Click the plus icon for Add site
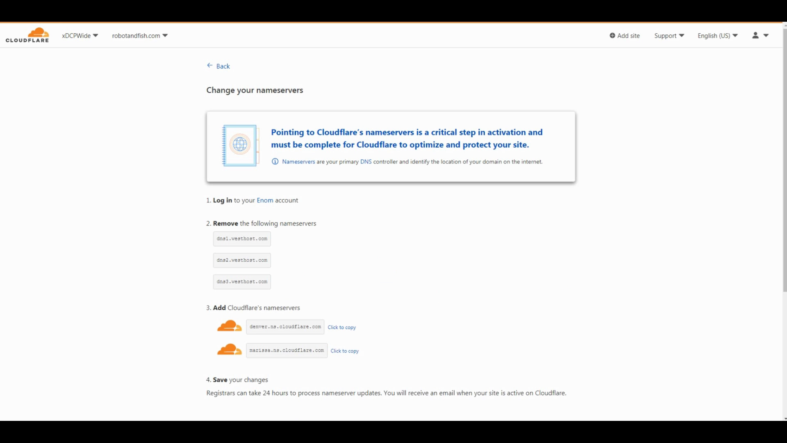 (x=612, y=36)
